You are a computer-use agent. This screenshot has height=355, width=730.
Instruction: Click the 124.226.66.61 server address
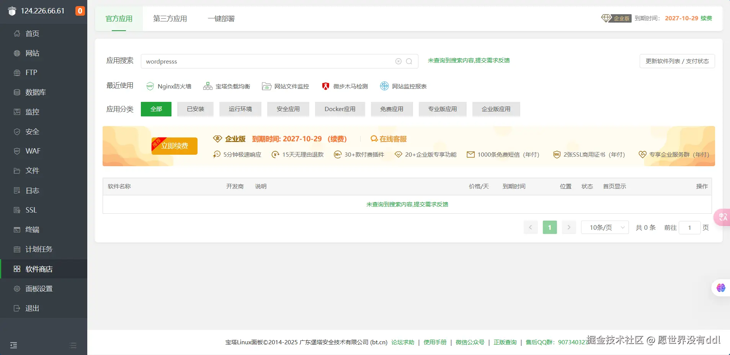pos(42,11)
